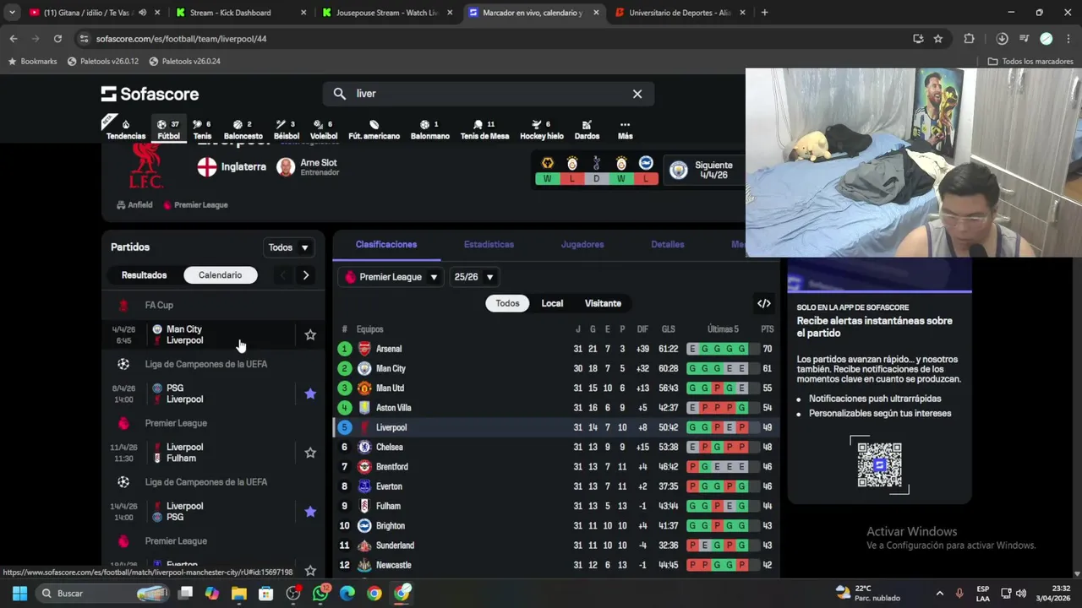The height and width of the screenshot is (608, 1082).
Task: Show Visitante standings filter
Action: tap(603, 303)
